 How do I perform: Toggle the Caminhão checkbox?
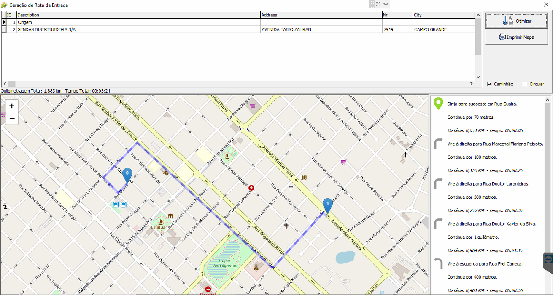point(489,84)
